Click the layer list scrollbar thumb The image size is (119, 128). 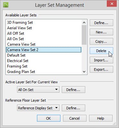[84, 35]
